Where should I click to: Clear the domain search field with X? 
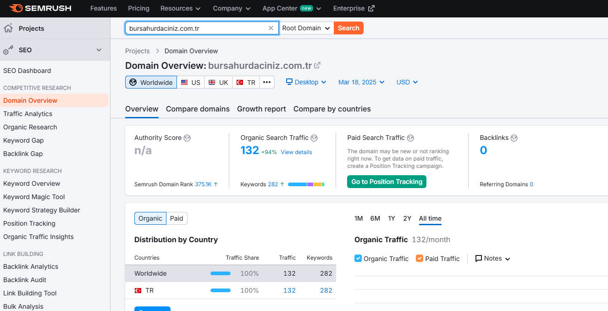(x=271, y=28)
